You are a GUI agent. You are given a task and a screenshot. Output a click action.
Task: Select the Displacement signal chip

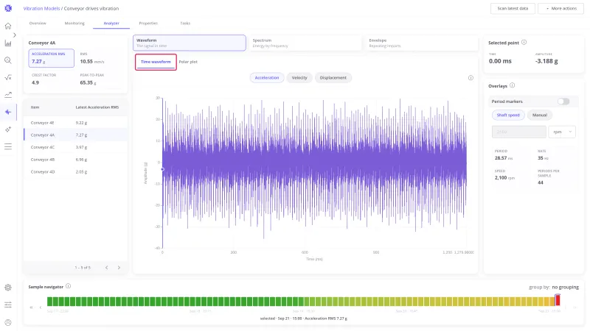(333, 78)
